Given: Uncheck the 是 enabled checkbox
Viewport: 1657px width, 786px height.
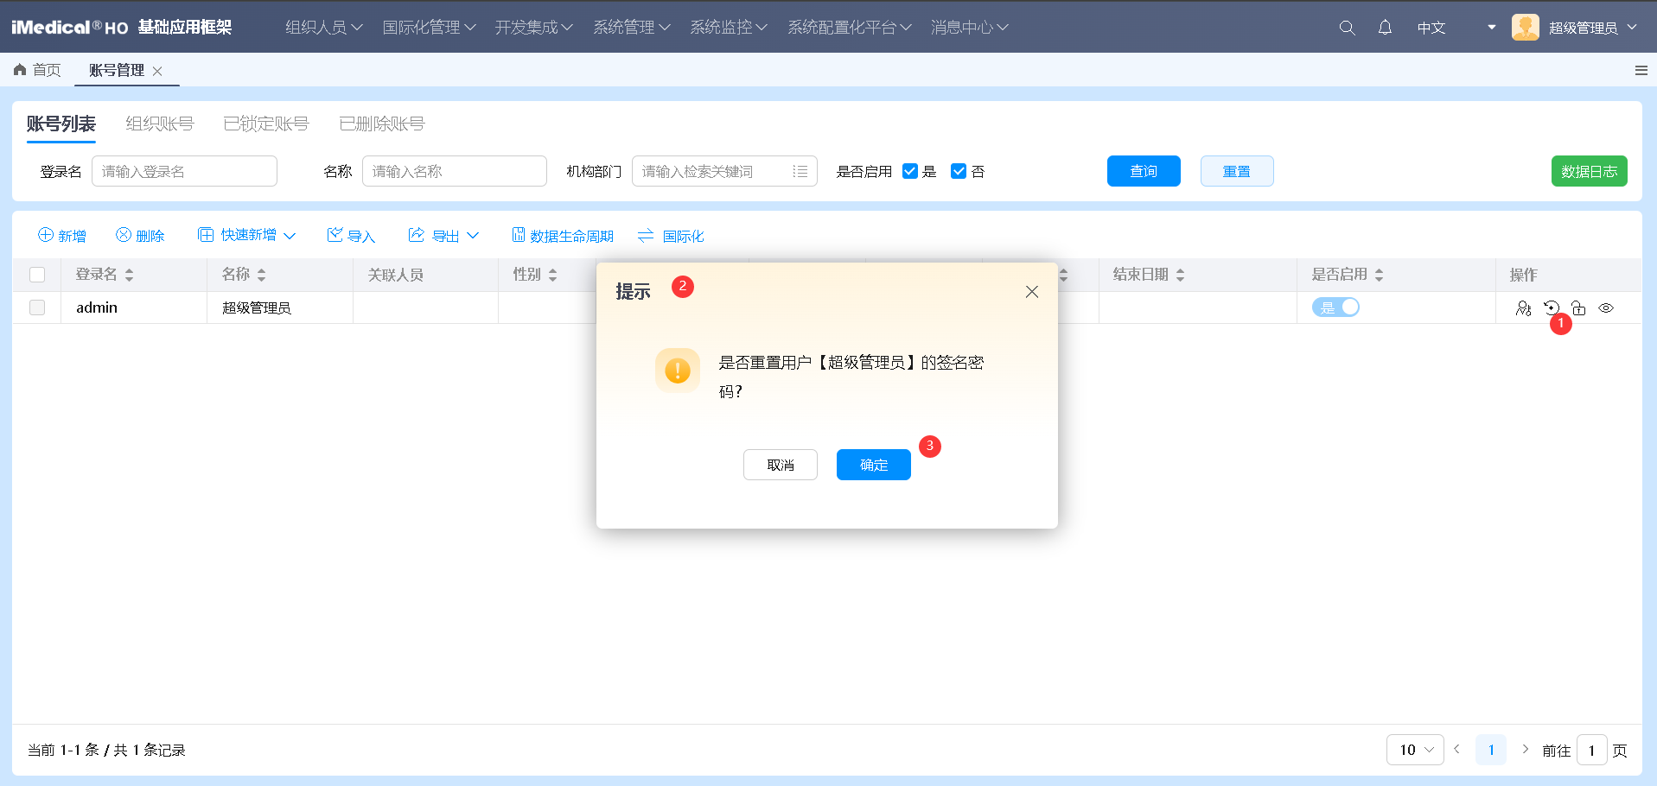Looking at the screenshot, I should (909, 171).
